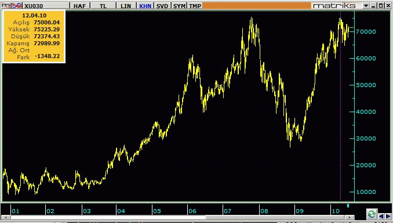Screen dimensions: 393x223
Task: Click the '05' year label on the time axis
Action: point(157,211)
